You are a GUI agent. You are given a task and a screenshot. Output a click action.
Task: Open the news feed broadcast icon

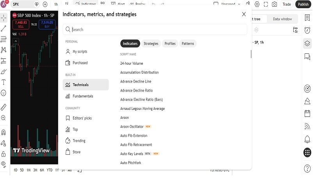(307, 127)
